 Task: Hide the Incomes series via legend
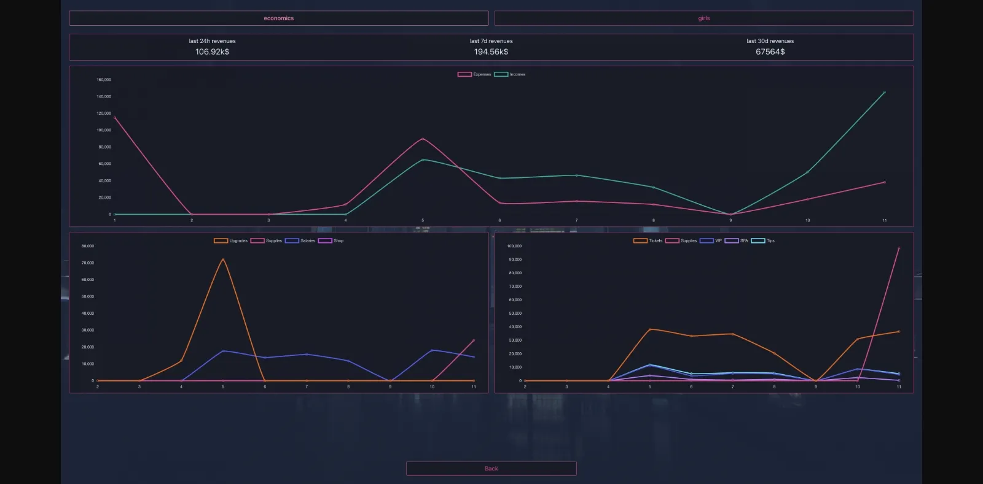[x=510, y=75]
